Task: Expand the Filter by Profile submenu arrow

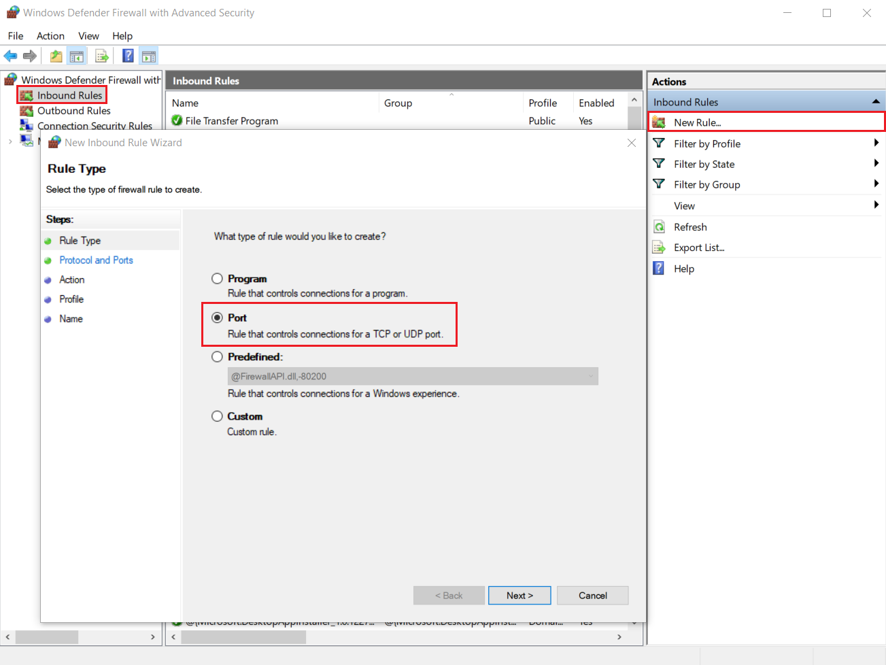Action: 876,143
